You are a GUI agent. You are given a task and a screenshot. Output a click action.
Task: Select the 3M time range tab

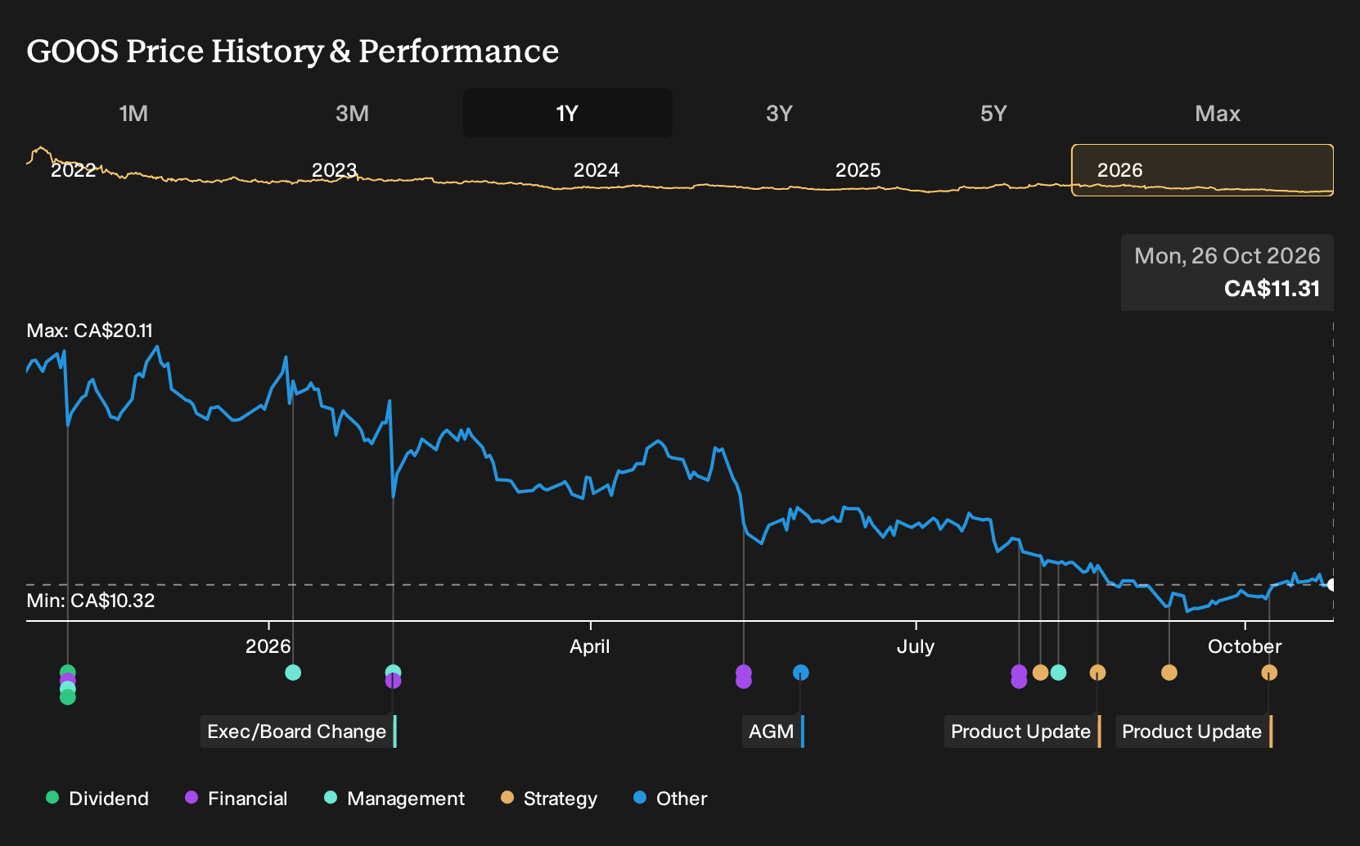click(x=352, y=113)
